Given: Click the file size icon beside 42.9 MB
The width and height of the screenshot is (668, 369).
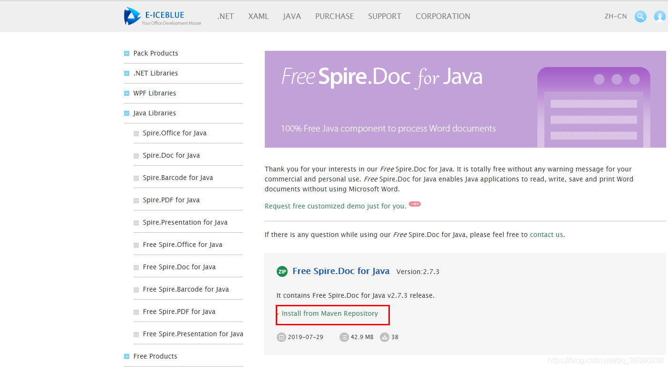Looking at the screenshot, I should pos(344,337).
